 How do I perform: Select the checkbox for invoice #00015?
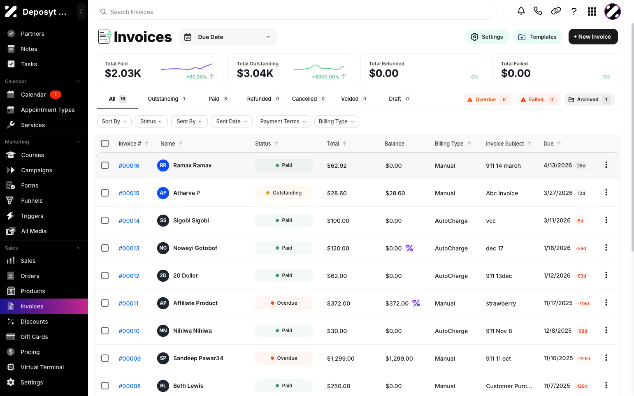pos(105,193)
